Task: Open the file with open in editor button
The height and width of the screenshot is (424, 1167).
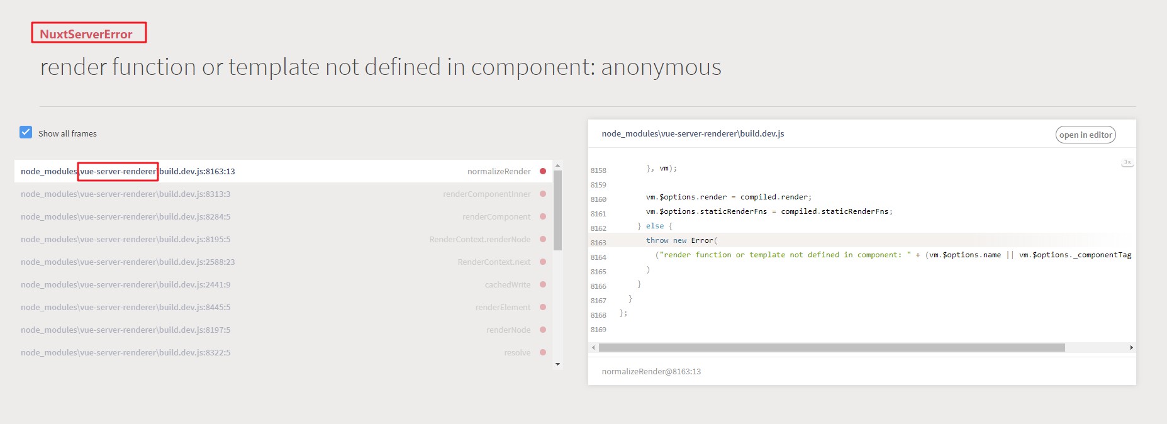Action: click(1085, 135)
